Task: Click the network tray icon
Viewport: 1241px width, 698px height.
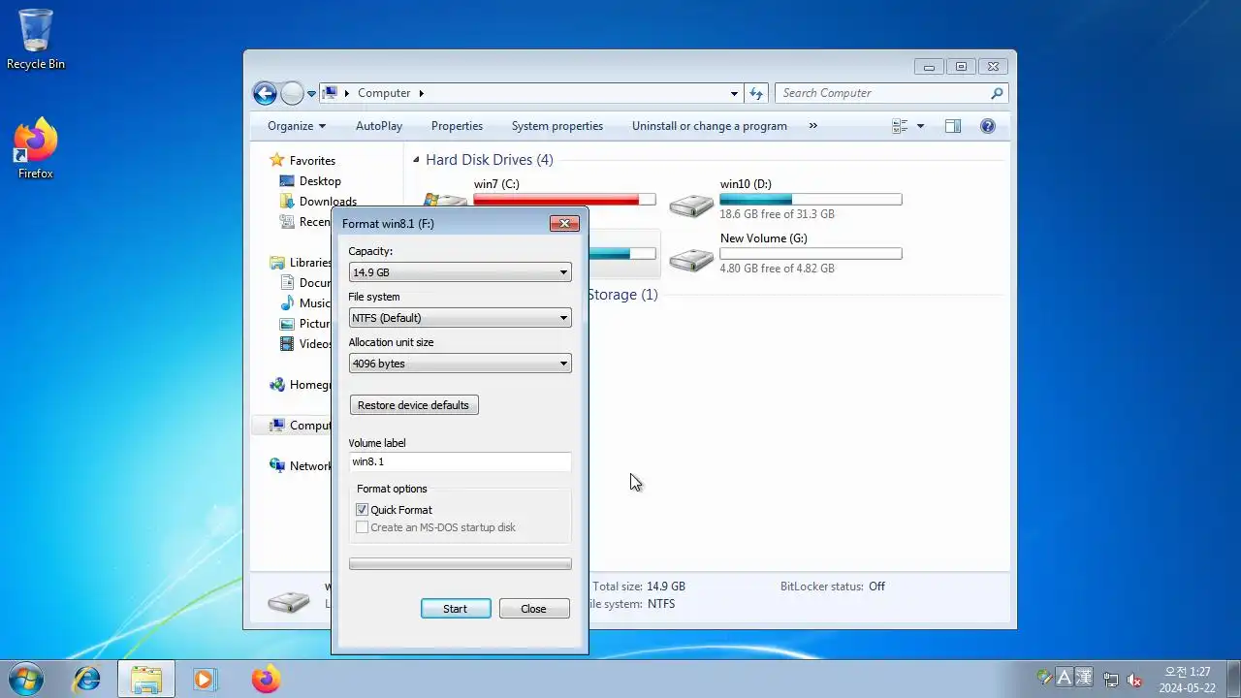Action: pos(1111,680)
